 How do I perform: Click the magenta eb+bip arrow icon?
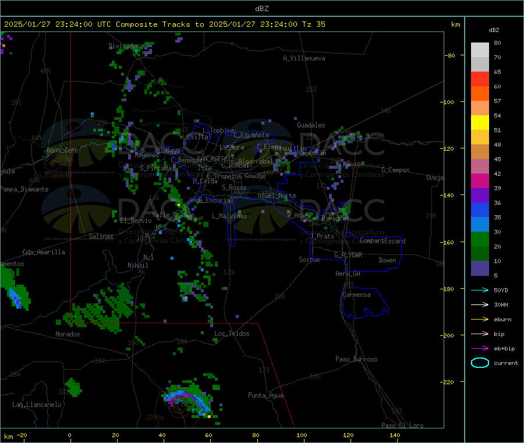click(x=480, y=349)
